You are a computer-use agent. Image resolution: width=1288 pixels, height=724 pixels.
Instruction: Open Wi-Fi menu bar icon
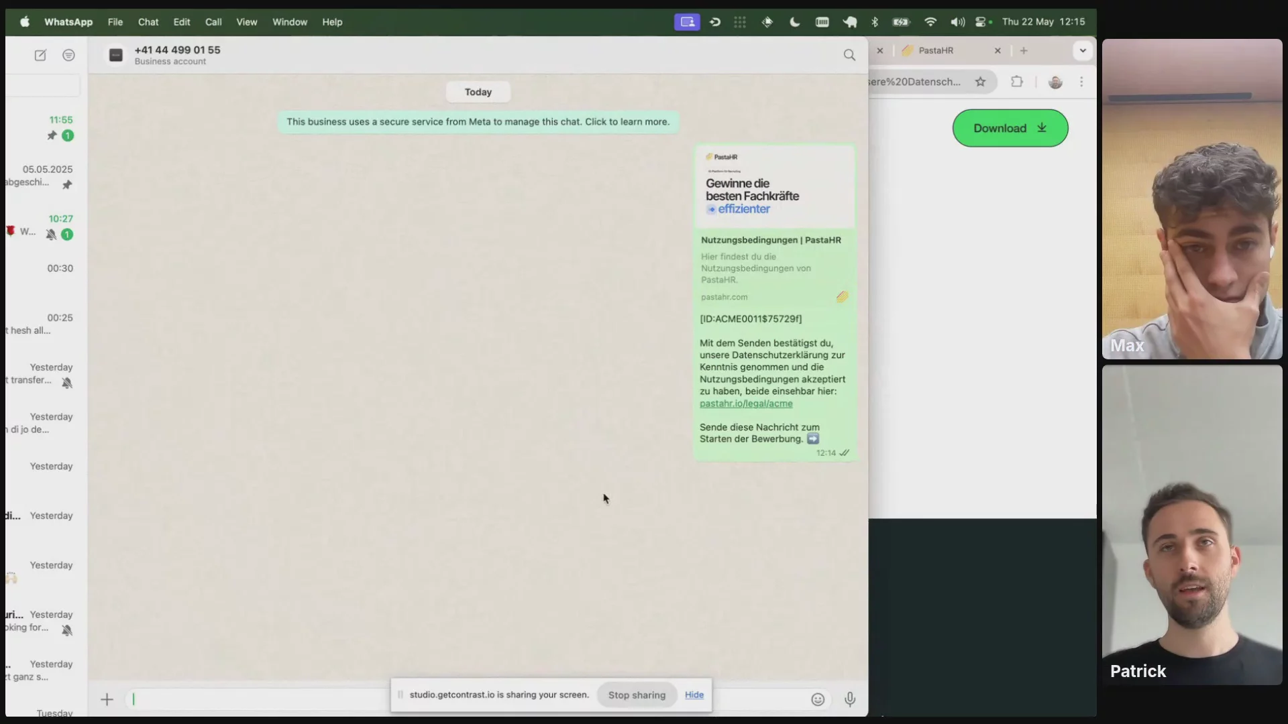point(930,21)
